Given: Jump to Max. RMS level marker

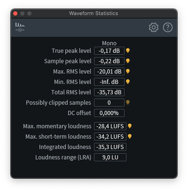Looking at the screenshot, I should click(x=128, y=71).
